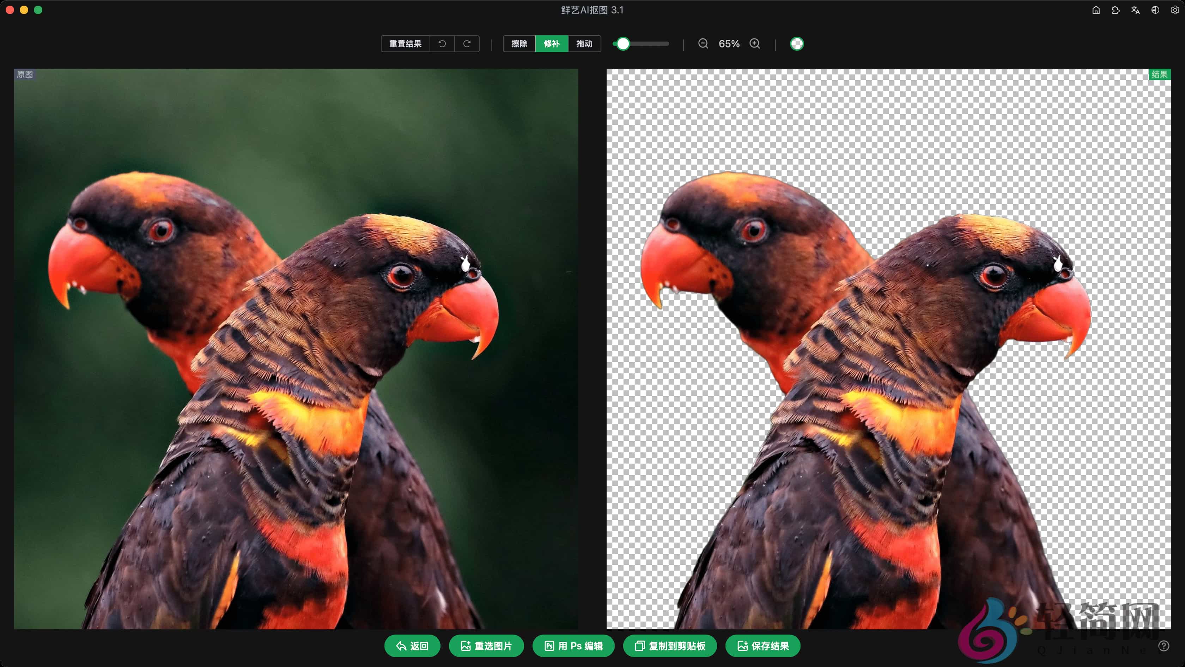
Task: Select the 擦除 erase mode
Action: pos(519,44)
